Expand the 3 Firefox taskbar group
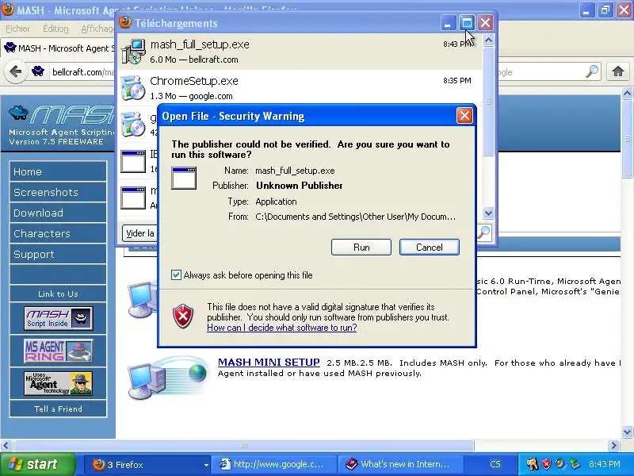Image resolution: width=634 pixels, height=476 pixels. pos(149,465)
